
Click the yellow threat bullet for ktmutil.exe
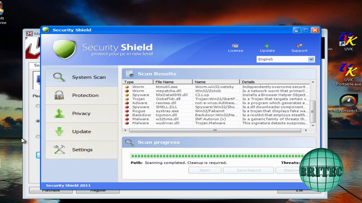pyautogui.click(x=127, y=87)
